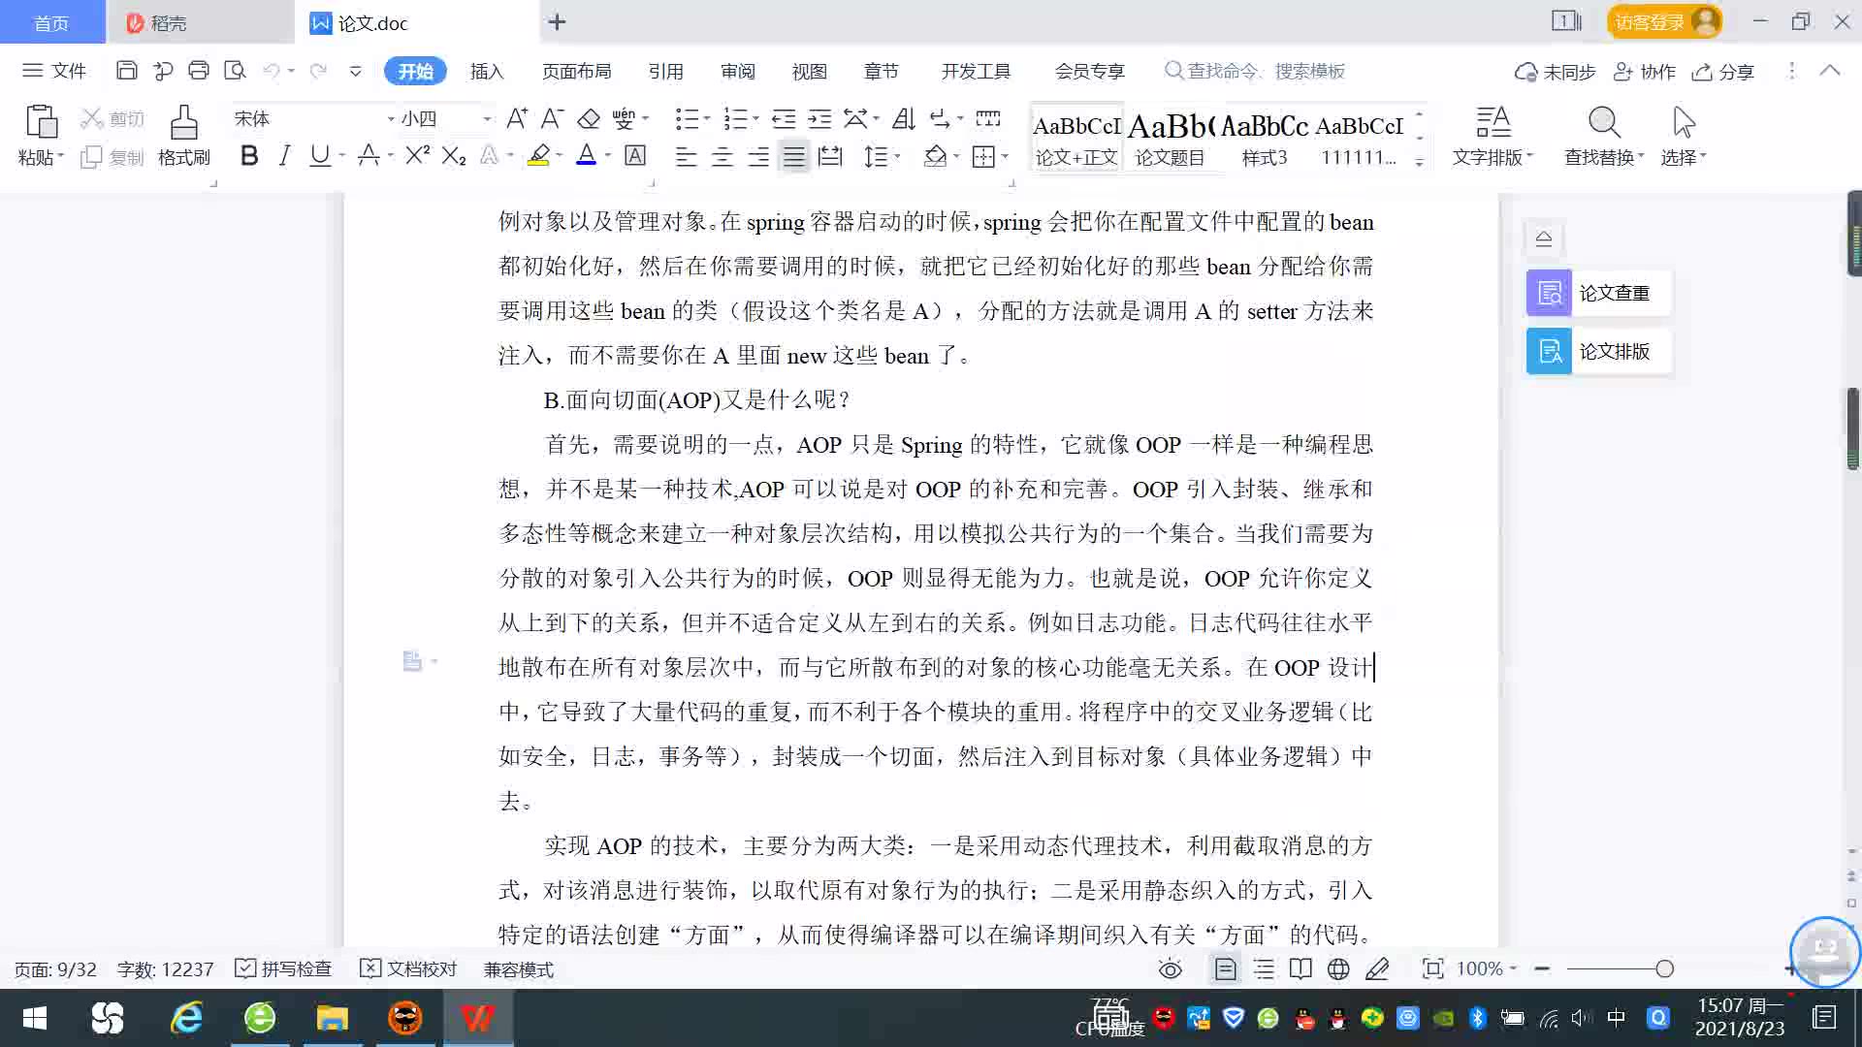Click the print icon in quick toolbar
This screenshot has width=1862, height=1047.
[199, 70]
